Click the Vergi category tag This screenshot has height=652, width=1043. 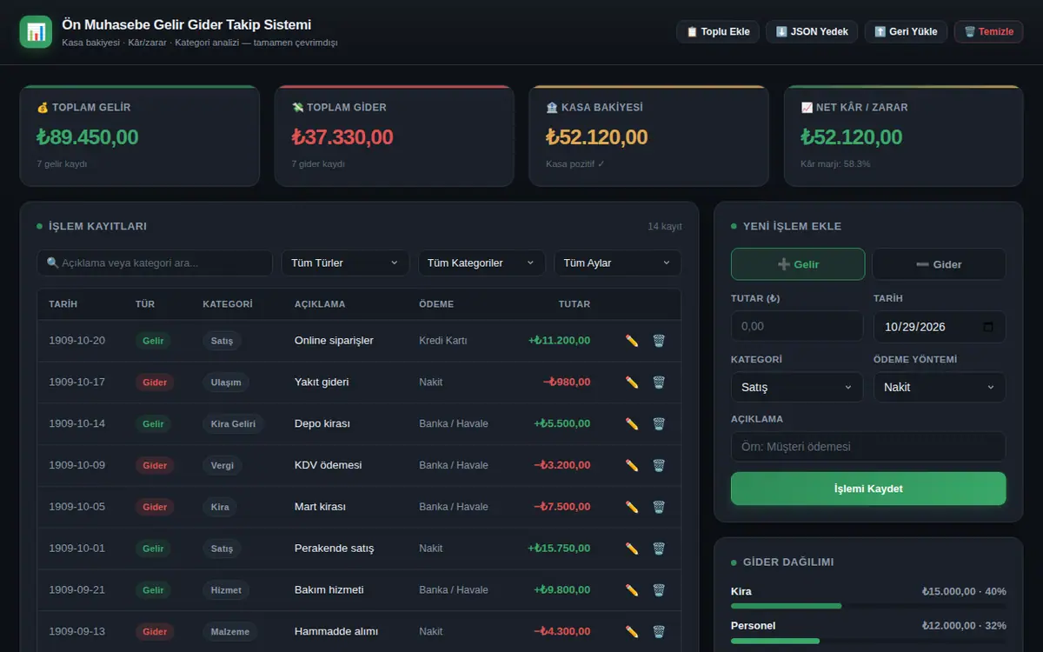coord(223,465)
